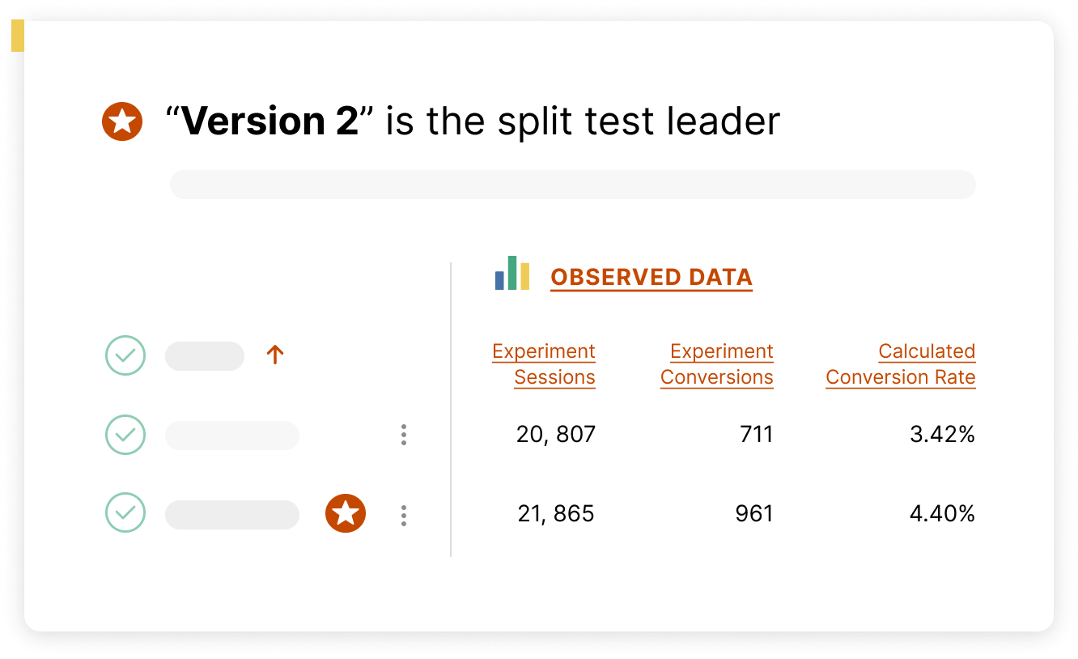Viewport: 1078px width, 659px height.
Task: Toggle the checkmark for the 21,865 sessions row
Action: pyautogui.click(x=125, y=513)
